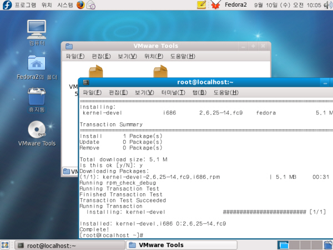Click 'Finished Transaction Test' line
This screenshot has height=250, width=333.
click(x=121, y=194)
